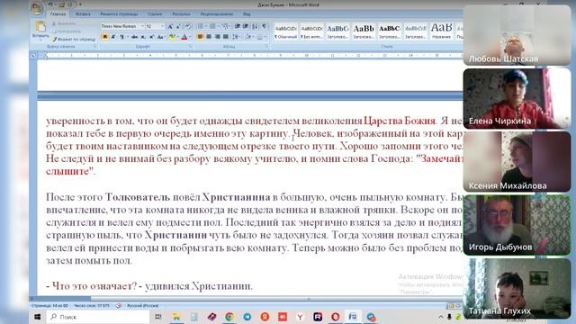This screenshot has height=324, width=576.
Task: Open the Windows Start menu
Action: coord(38,317)
